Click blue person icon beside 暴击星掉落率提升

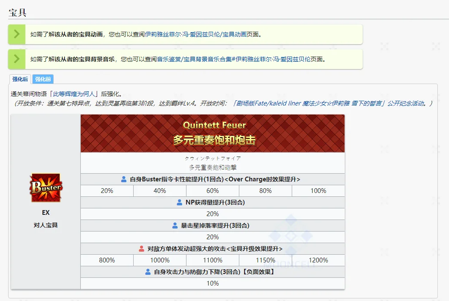(x=175, y=226)
